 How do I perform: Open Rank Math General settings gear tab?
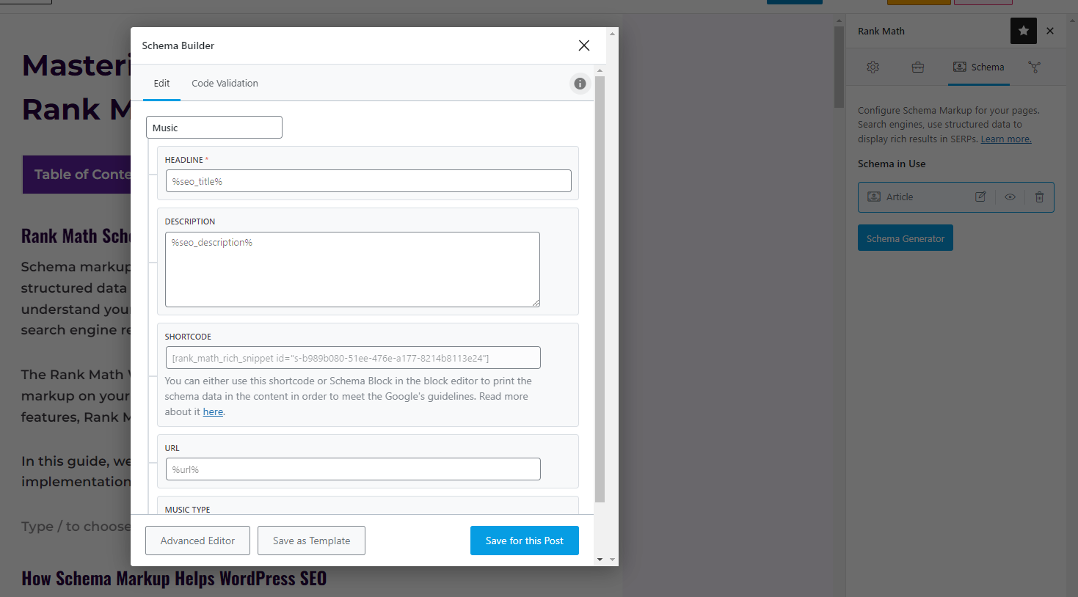point(873,67)
